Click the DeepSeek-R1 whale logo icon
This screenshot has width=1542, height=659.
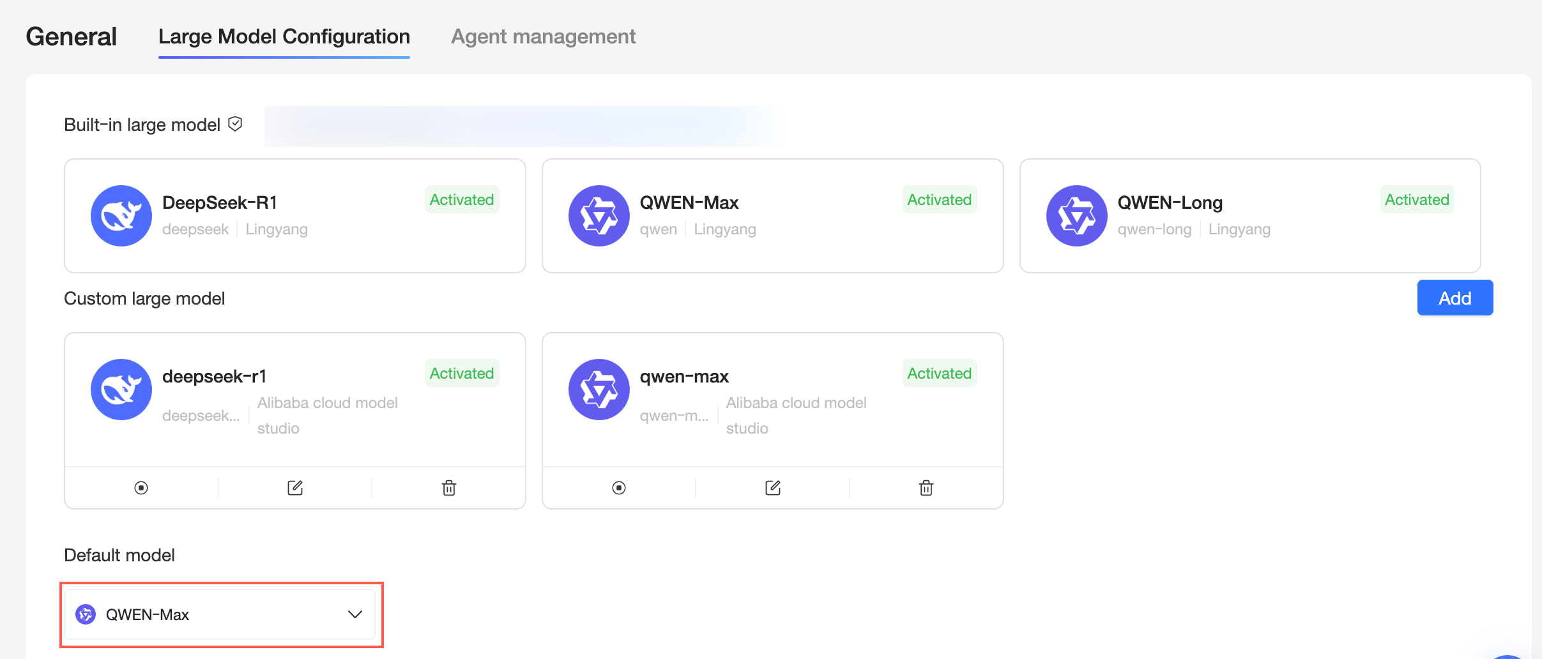(121, 216)
